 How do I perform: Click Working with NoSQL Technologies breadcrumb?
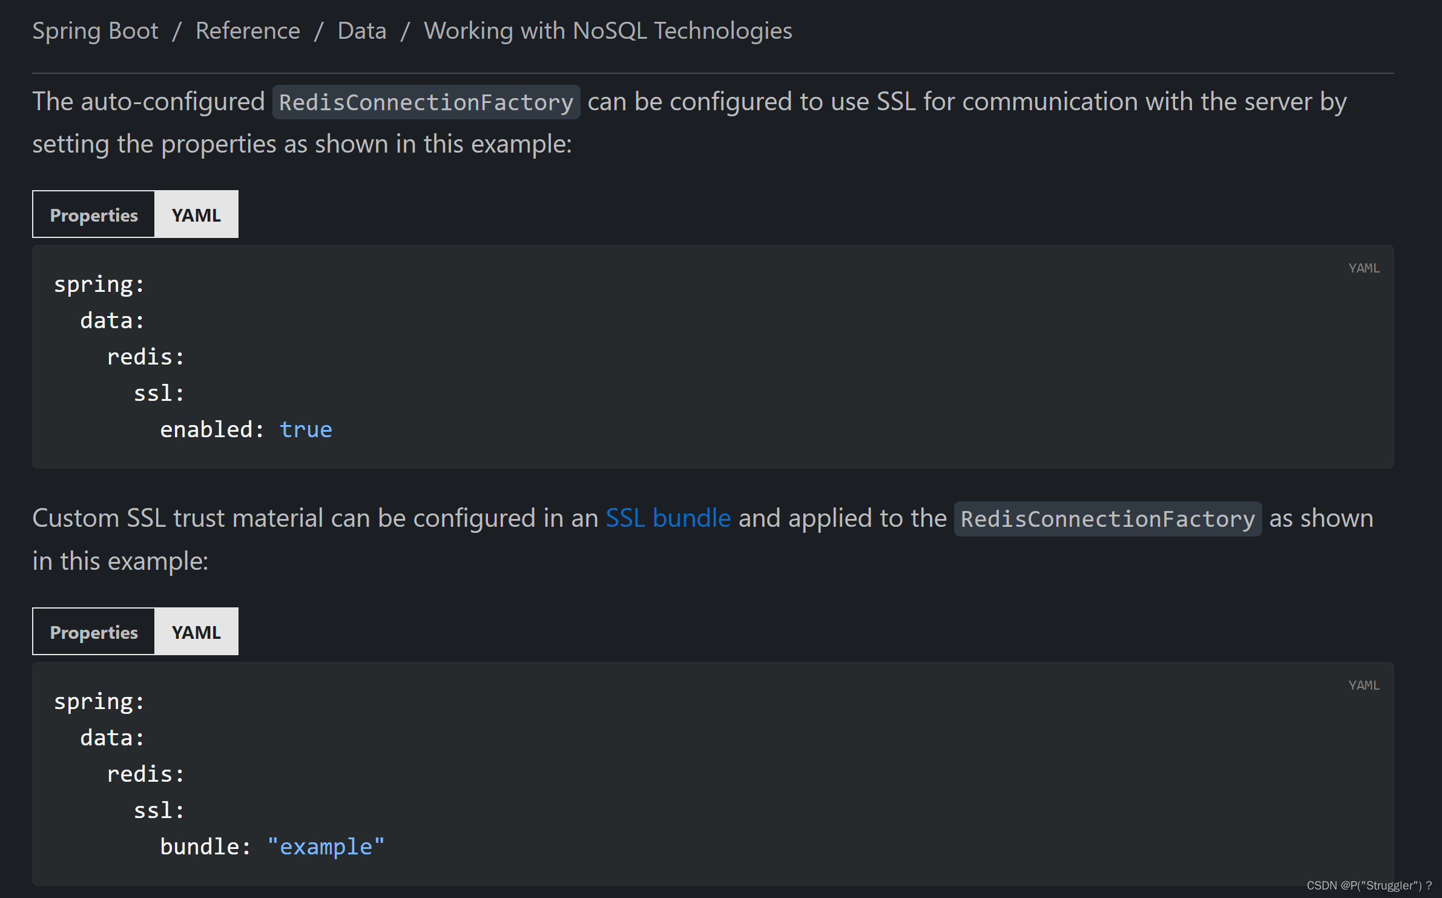click(607, 31)
